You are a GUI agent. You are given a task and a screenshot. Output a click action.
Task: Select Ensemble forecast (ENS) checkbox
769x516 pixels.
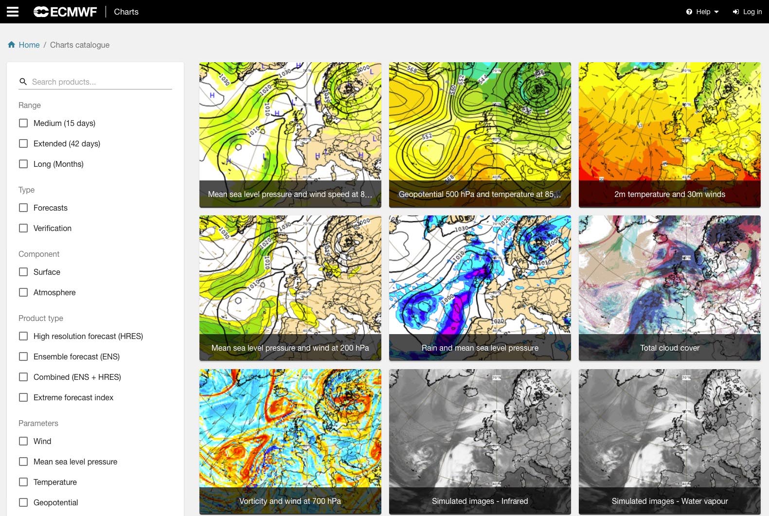tap(23, 356)
